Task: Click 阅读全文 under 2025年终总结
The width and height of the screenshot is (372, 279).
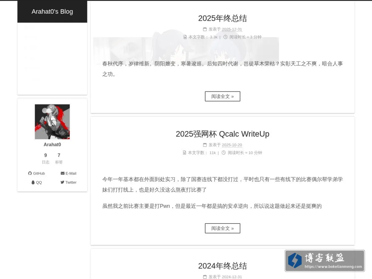Action: [x=223, y=96]
